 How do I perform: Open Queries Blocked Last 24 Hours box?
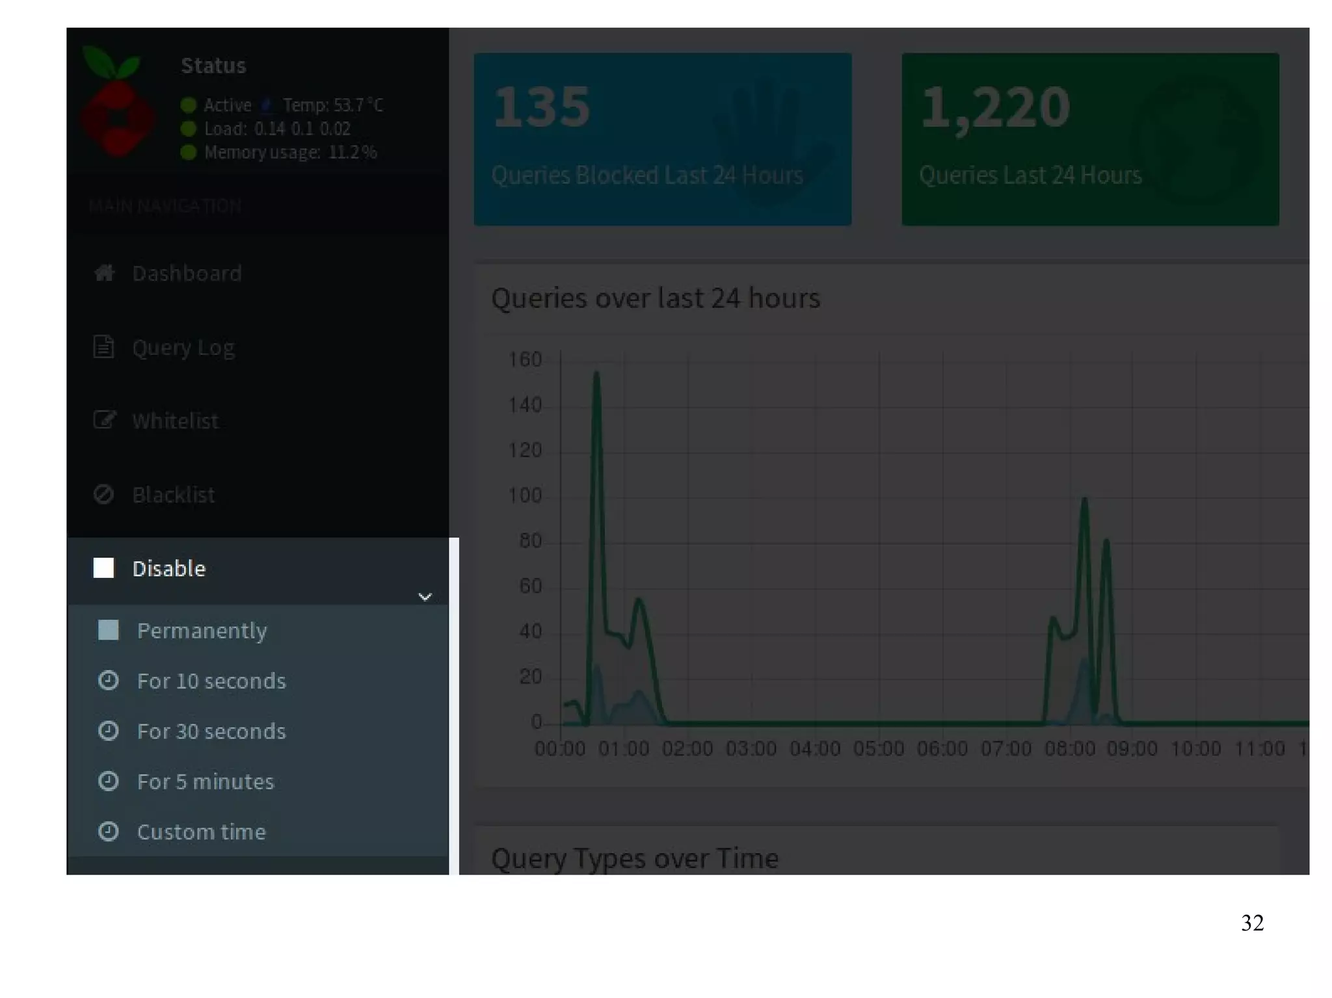tap(662, 139)
